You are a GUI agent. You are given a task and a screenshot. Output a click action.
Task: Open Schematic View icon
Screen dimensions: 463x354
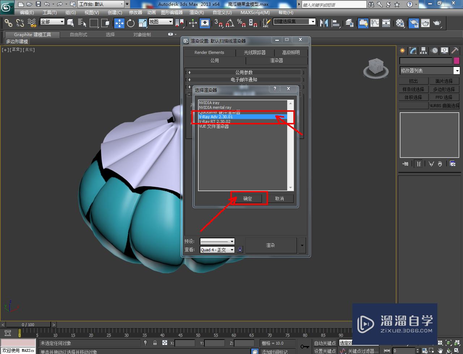coord(386,23)
